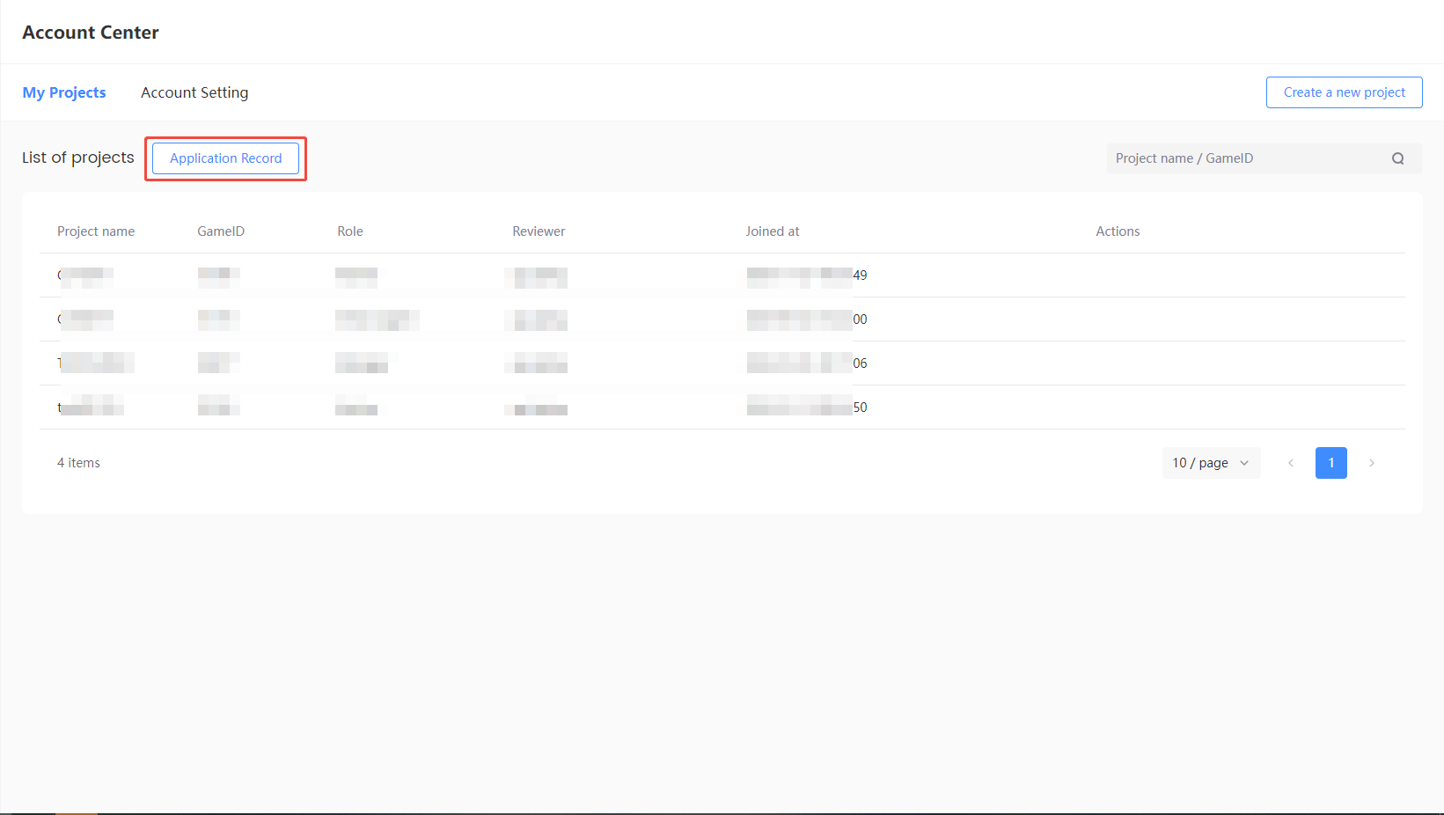This screenshot has width=1444, height=815.
Task: Click the GameID column header
Action: coord(221,231)
